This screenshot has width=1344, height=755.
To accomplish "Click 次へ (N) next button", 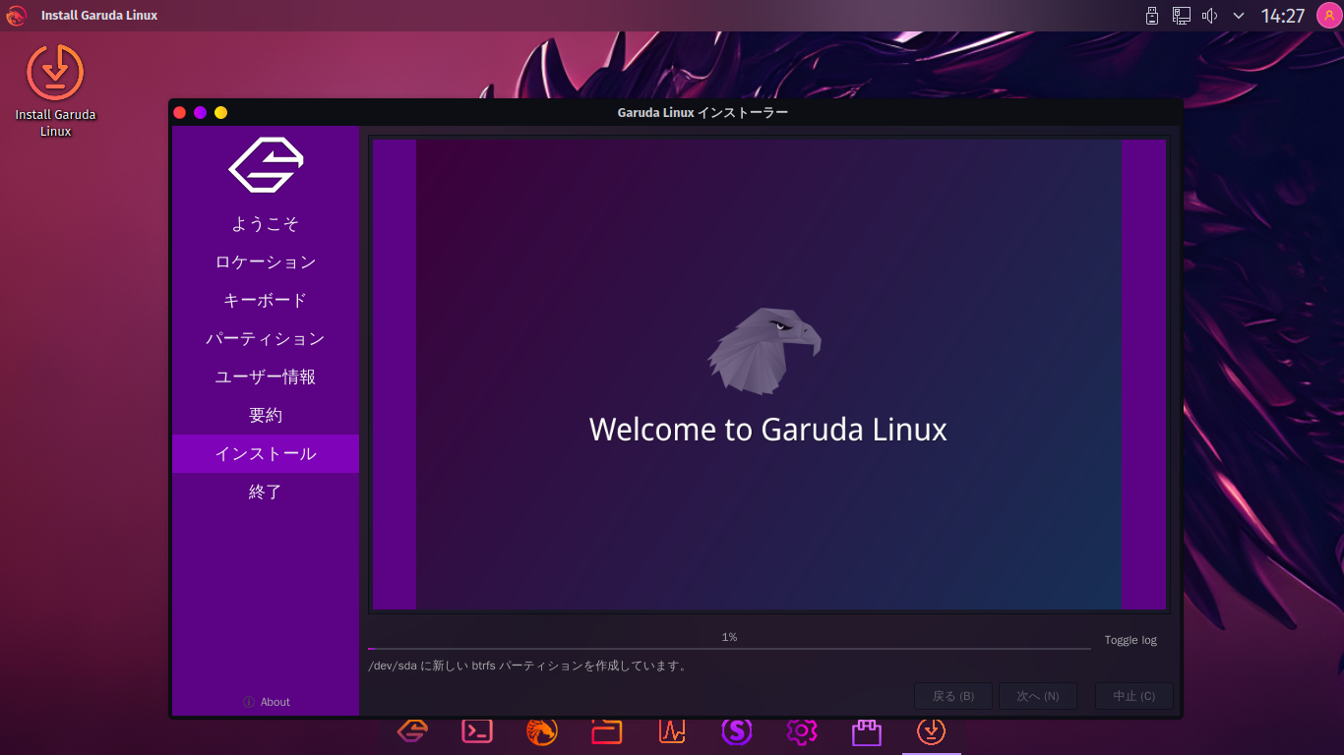I will pyautogui.click(x=1038, y=696).
